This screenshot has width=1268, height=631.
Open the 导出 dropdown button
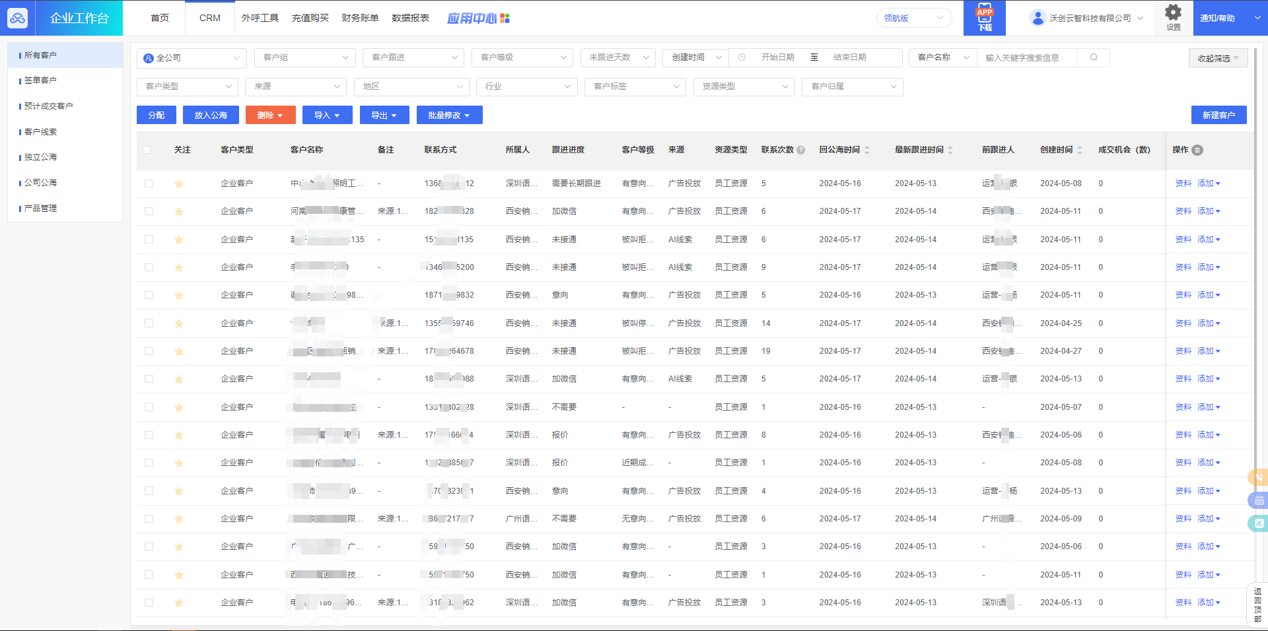click(x=384, y=115)
